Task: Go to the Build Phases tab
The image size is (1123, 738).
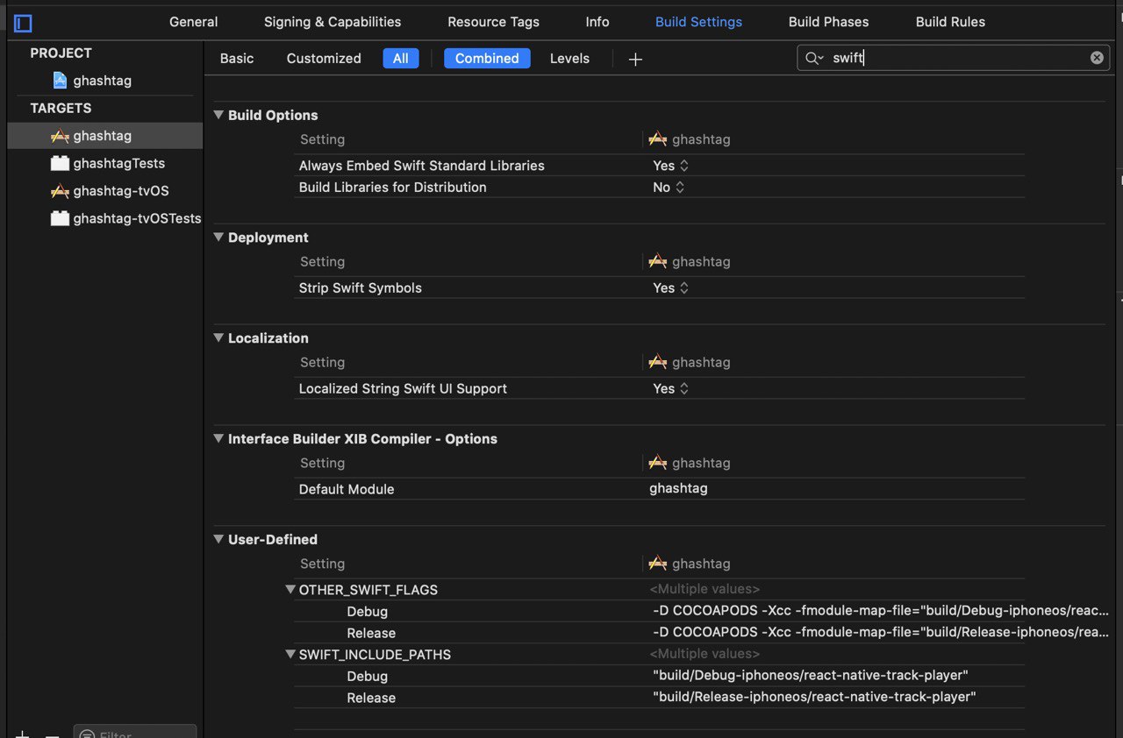Action: [x=829, y=22]
